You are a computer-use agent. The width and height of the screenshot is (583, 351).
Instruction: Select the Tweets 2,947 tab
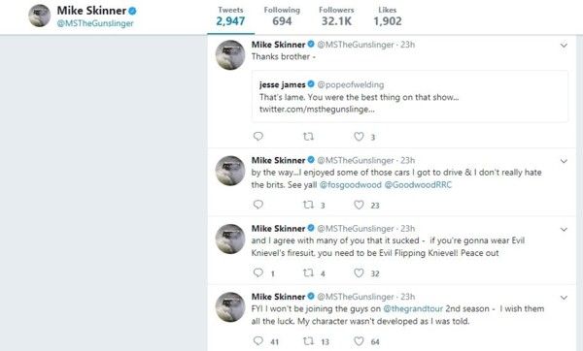230,16
